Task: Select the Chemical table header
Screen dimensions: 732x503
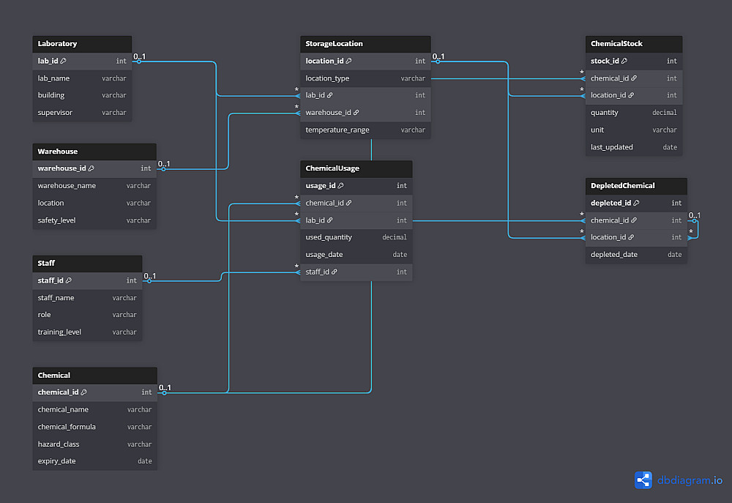Action: point(94,376)
